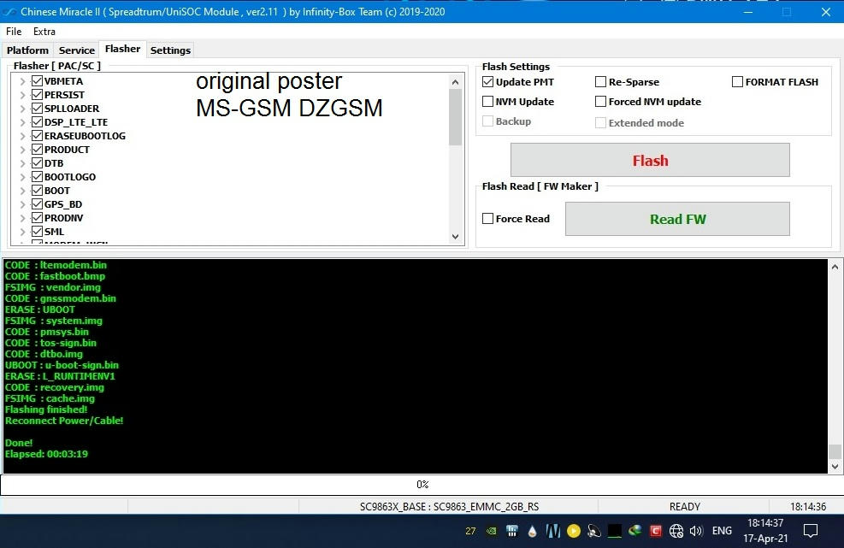Click the temperature 27 tray indicator
Screen dimensions: 844x548
pyautogui.click(x=470, y=531)
